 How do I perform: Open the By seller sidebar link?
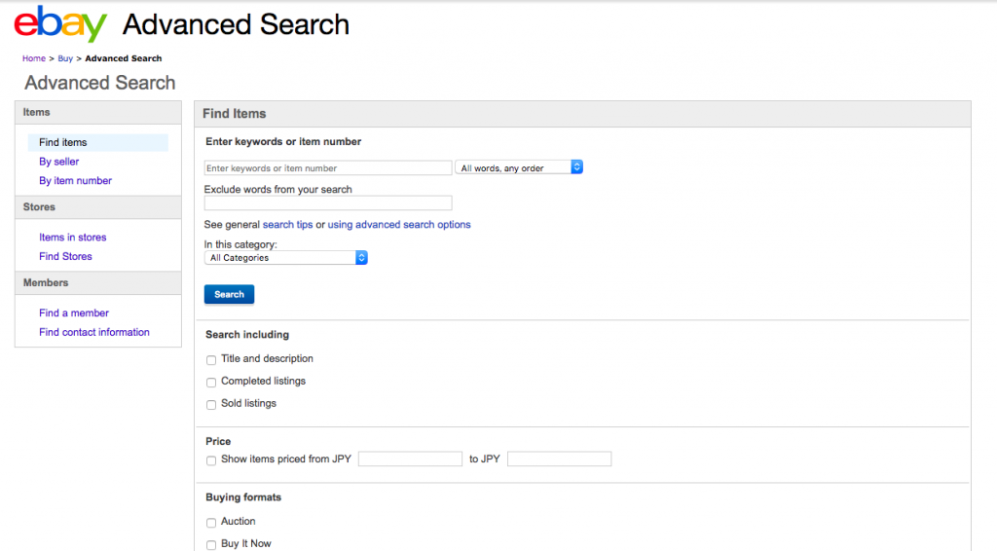(x=59, y=162)
